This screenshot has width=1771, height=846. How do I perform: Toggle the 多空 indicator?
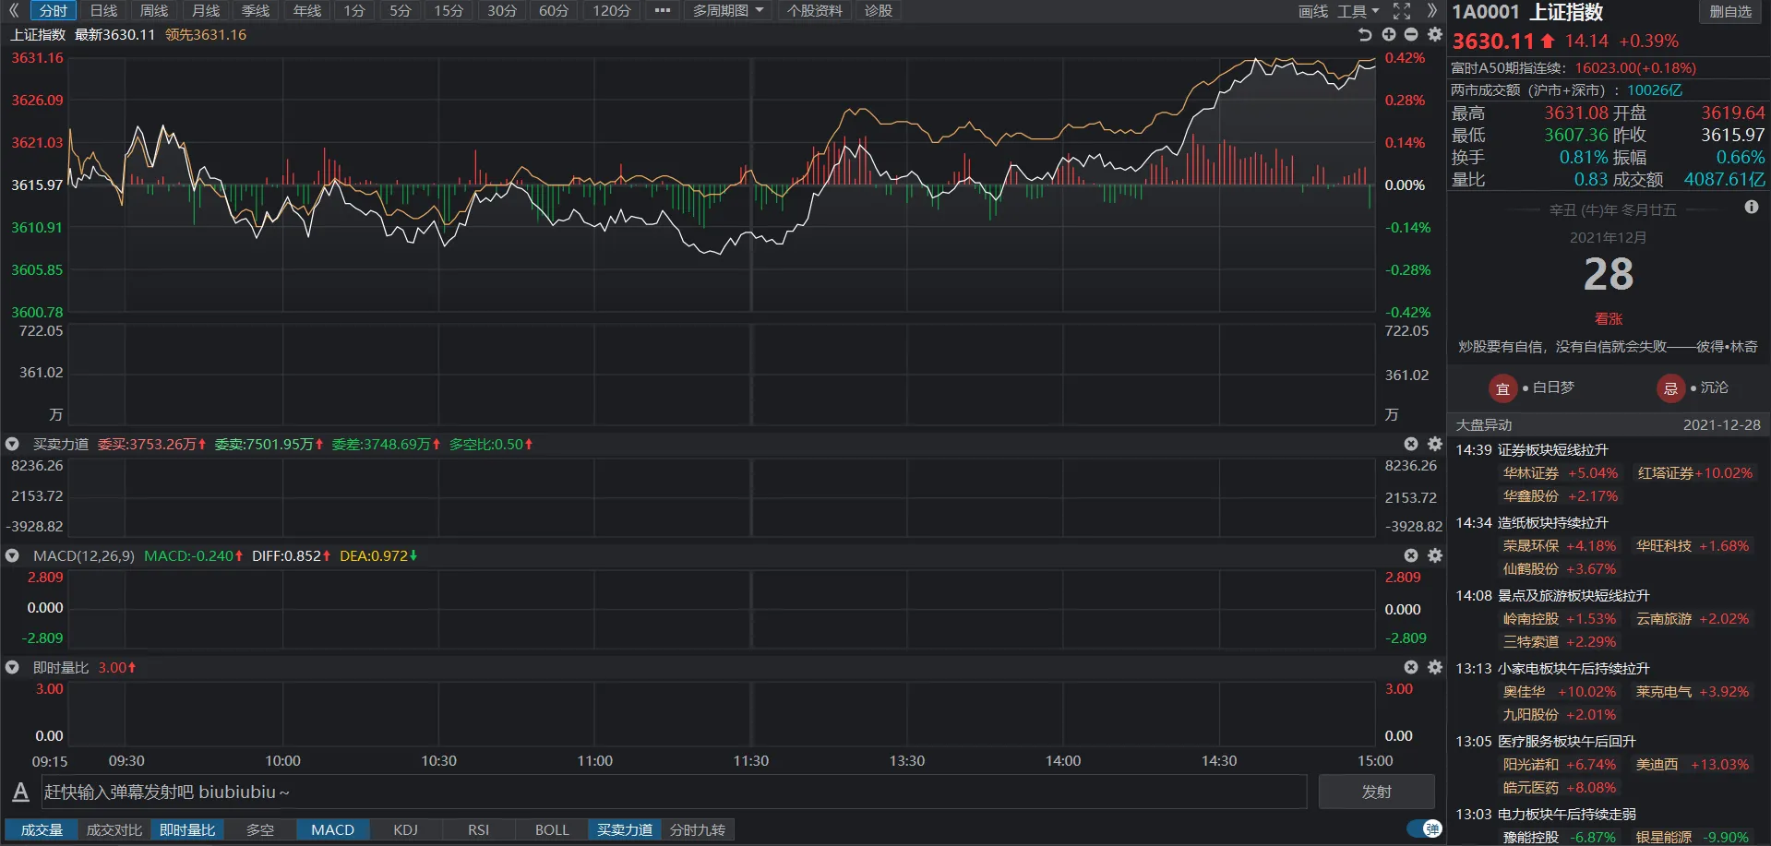pyautogui.click(x=260, y=830)
